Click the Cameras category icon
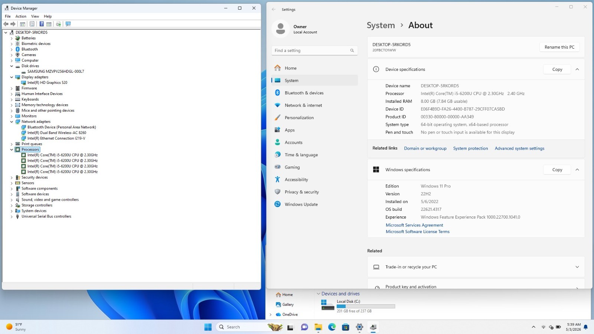This screenshot has width=594, height=334. [17, 55]
